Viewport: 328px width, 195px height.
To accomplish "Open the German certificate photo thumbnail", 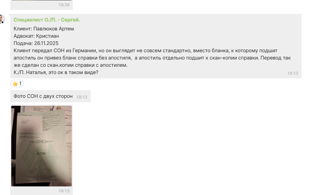I will tap(41, 146).
